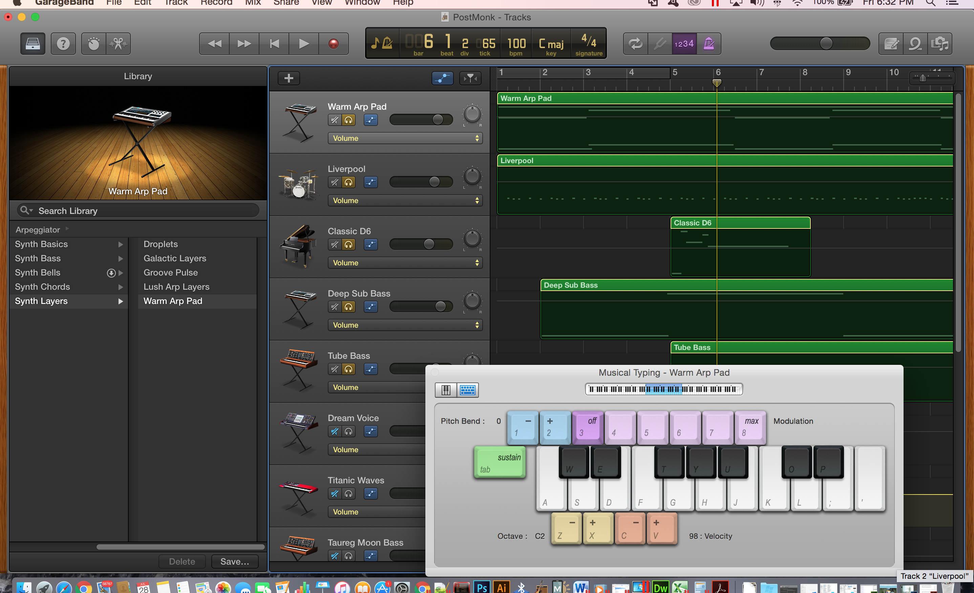Open the Share menu
The width and height of the screenshot is (974, 593).
point(286,3)
